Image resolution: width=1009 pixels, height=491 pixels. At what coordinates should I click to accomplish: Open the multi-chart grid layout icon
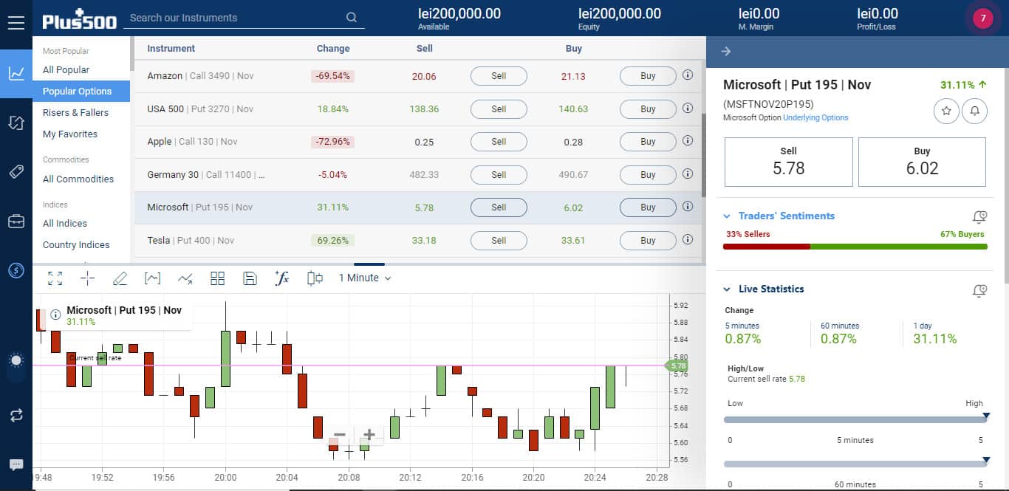[x=217, y=278]
